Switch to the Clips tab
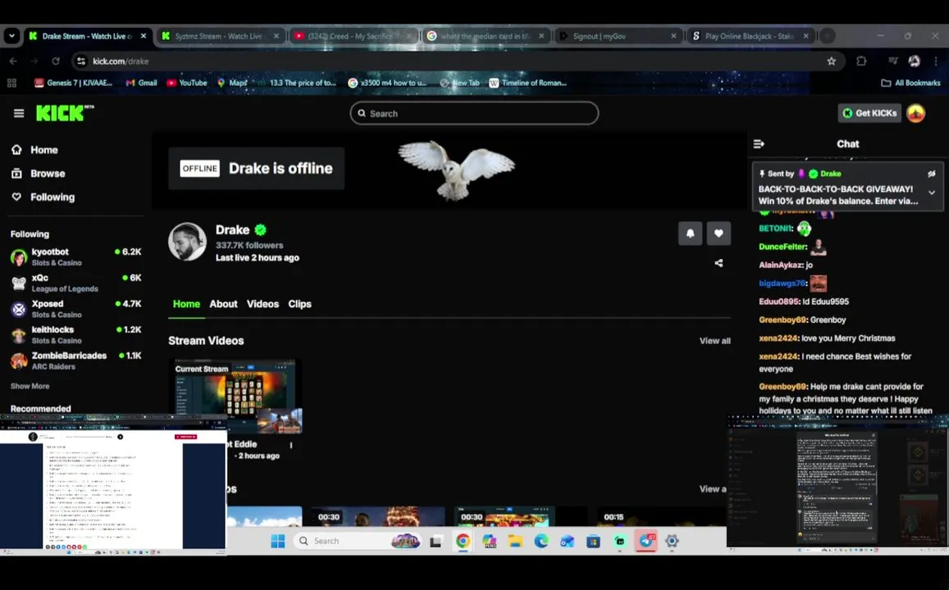This screenshot has height=590, width=949. point(299,304)
